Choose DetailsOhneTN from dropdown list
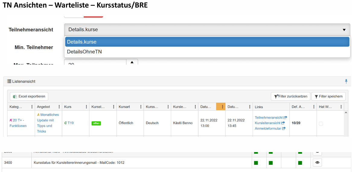This screenshot has width=352, height=172. [x=85, y=52]
